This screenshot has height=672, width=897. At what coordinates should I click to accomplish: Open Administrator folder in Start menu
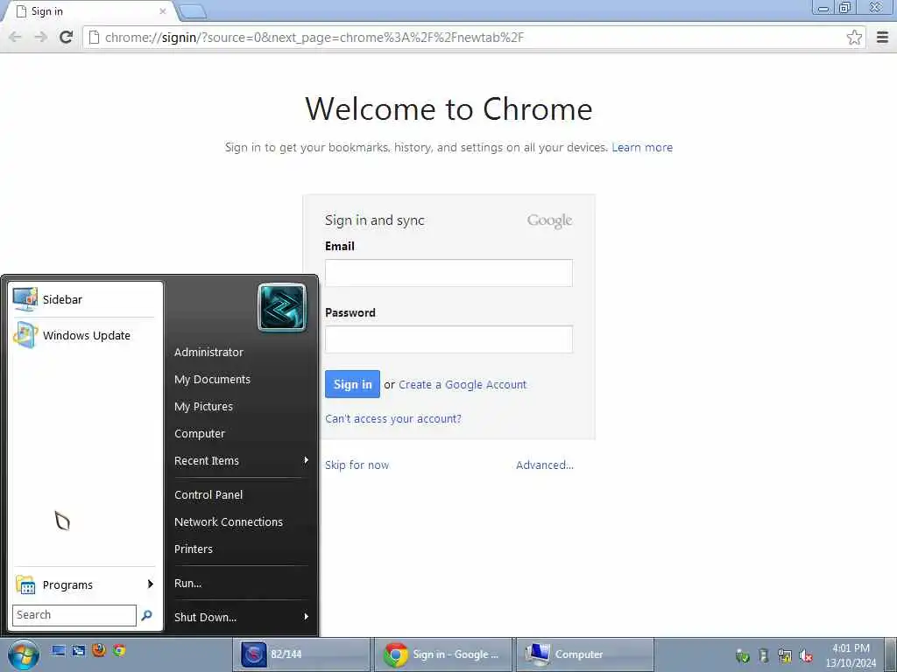tap(208, 353)
